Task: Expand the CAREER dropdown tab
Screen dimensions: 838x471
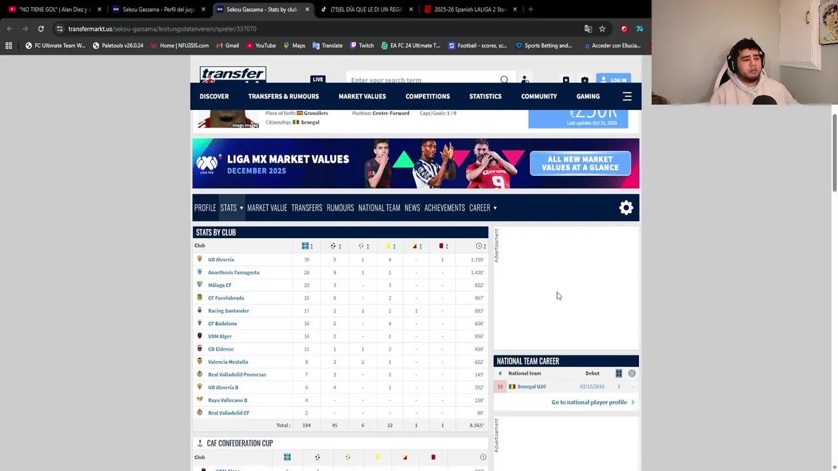Action: coord(483,208)
